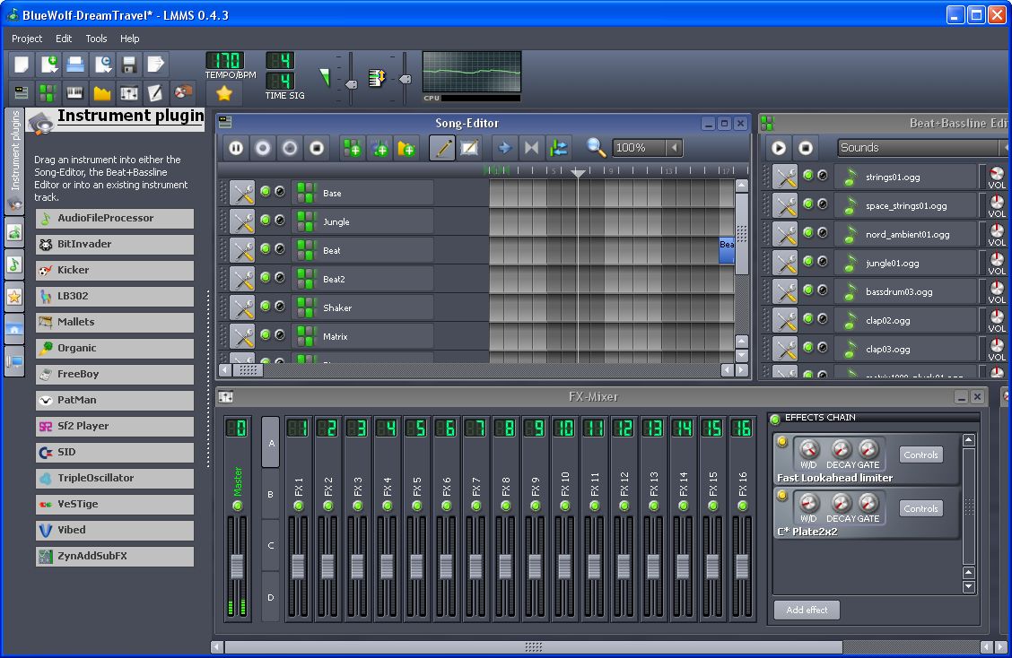
Task: Open an existing project via toolbar icon
Action: click(x=75, y=65)
